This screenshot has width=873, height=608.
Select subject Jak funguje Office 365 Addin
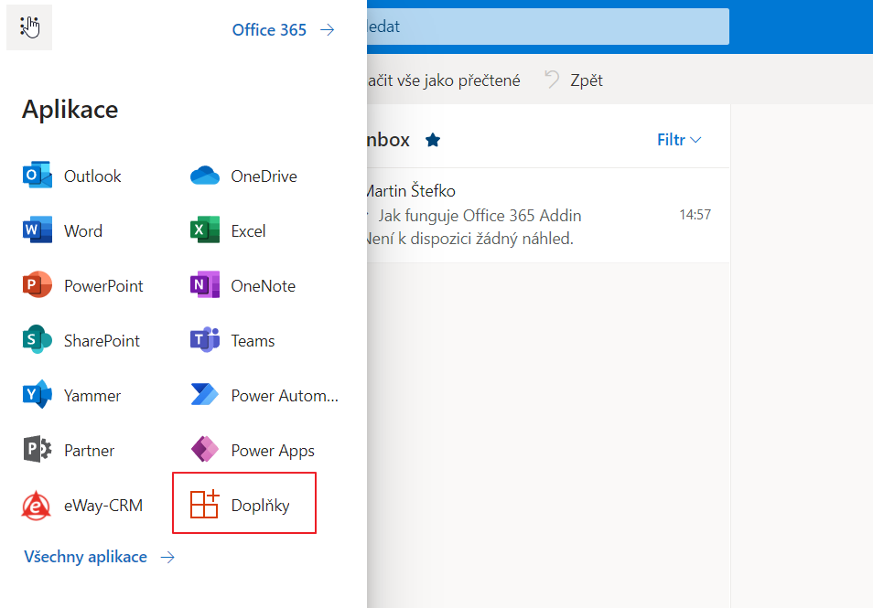(x=480, y=215)
